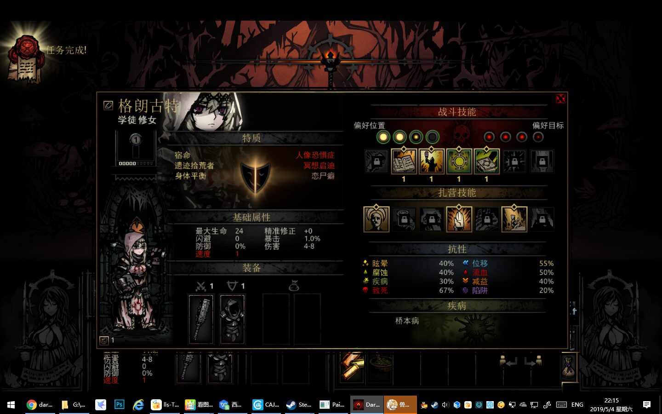Select the locked music-notes camping skill

pos(486,218)
